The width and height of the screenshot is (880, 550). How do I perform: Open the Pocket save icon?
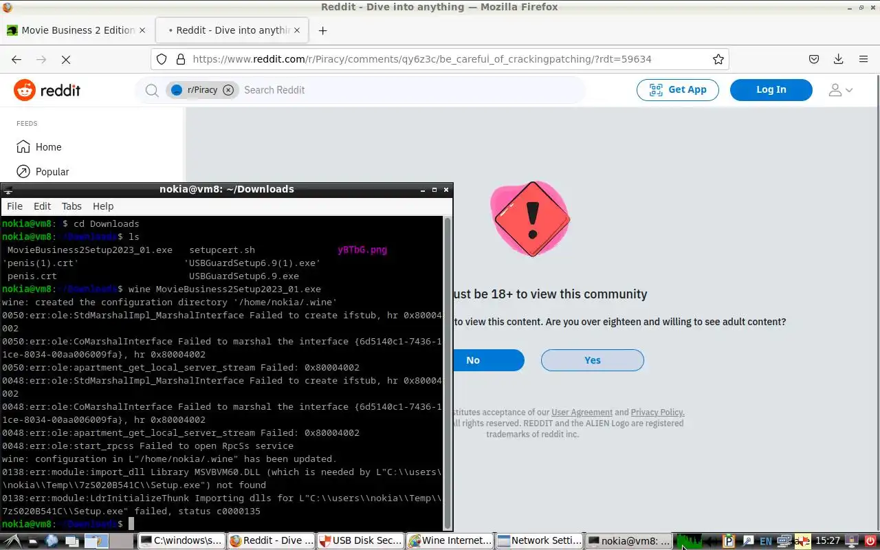pyautogui.click(x=813, y=59)
